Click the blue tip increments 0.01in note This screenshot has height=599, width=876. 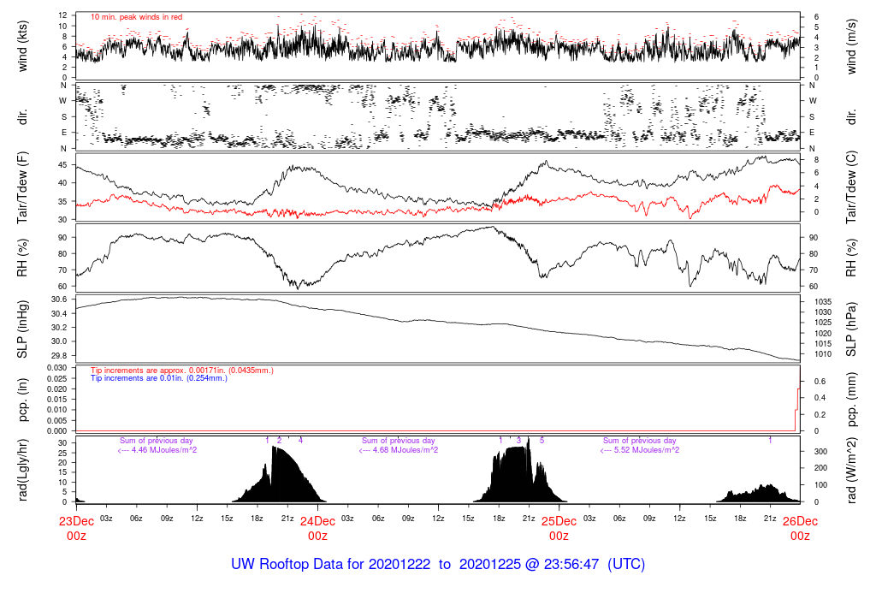tap(158, 378)
